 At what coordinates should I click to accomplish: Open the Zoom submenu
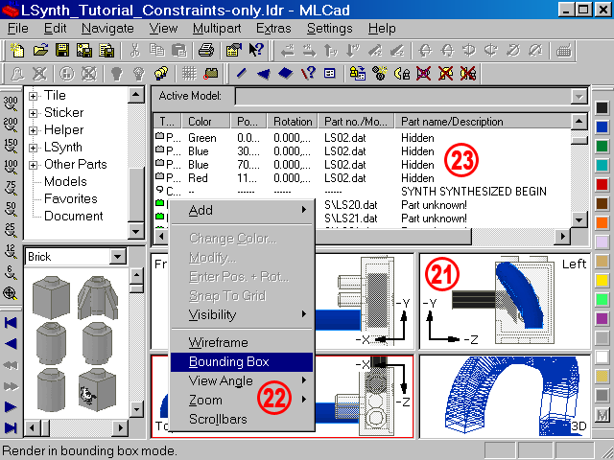click(242, 400)
